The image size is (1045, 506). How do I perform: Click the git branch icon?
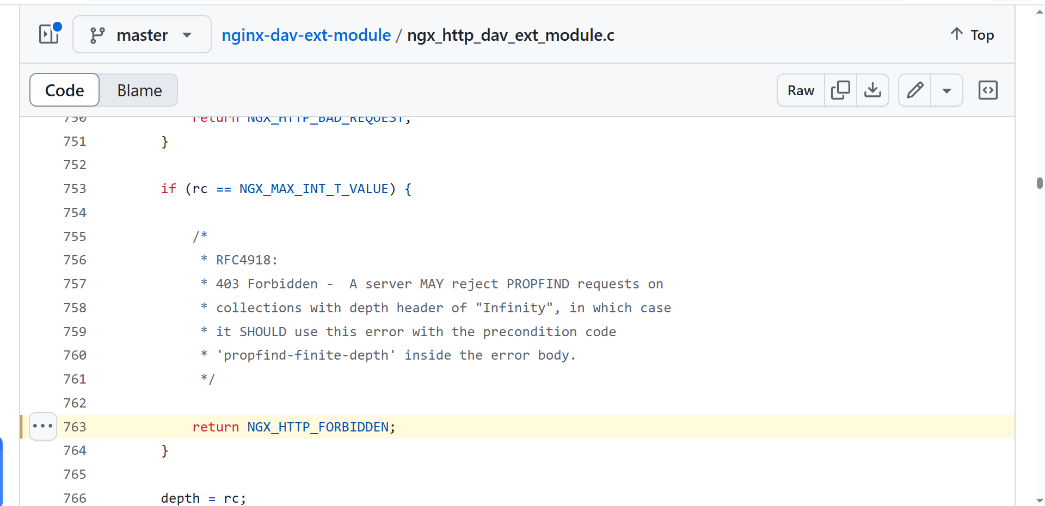point(97,35)
